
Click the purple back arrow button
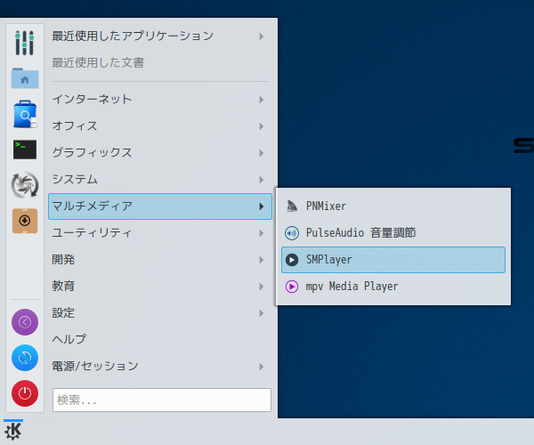[x=25, y=322]
